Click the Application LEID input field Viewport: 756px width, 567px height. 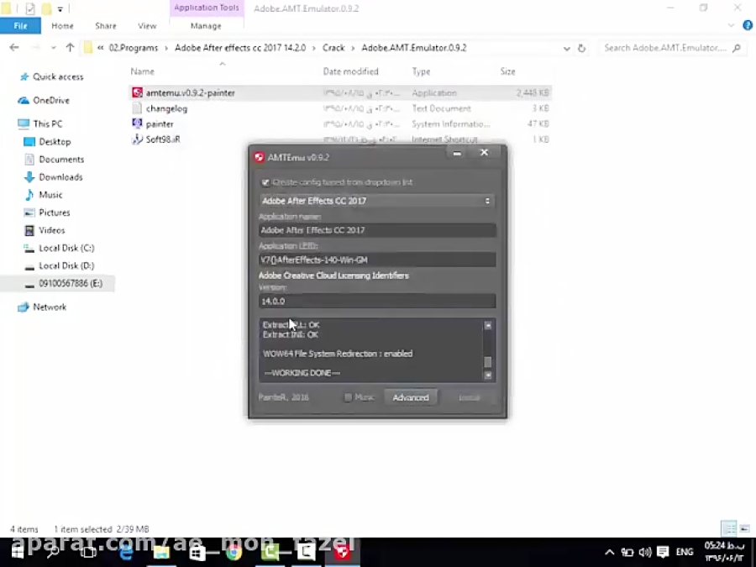377,260
